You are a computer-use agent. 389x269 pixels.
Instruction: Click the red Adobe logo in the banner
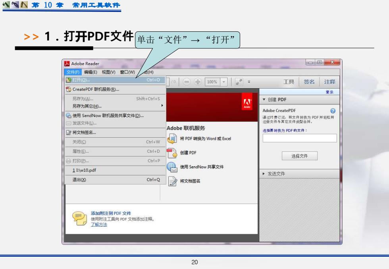point(247,102)
